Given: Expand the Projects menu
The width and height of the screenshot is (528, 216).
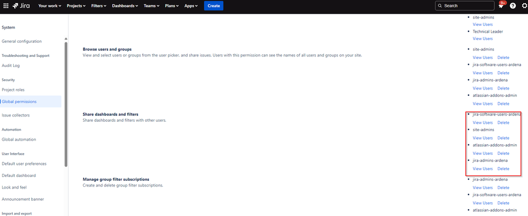Looking at the screenshot, I should (76, 6).
